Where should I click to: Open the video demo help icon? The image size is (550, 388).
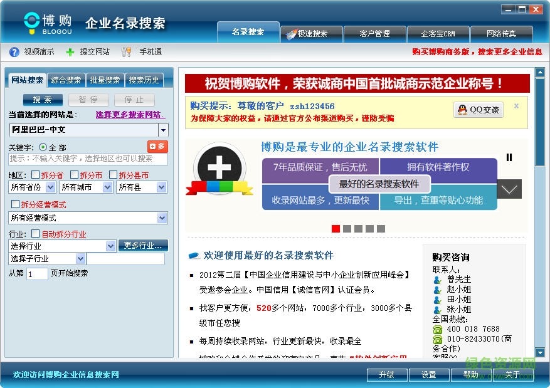pyautogui.click(x=14, y=52)
